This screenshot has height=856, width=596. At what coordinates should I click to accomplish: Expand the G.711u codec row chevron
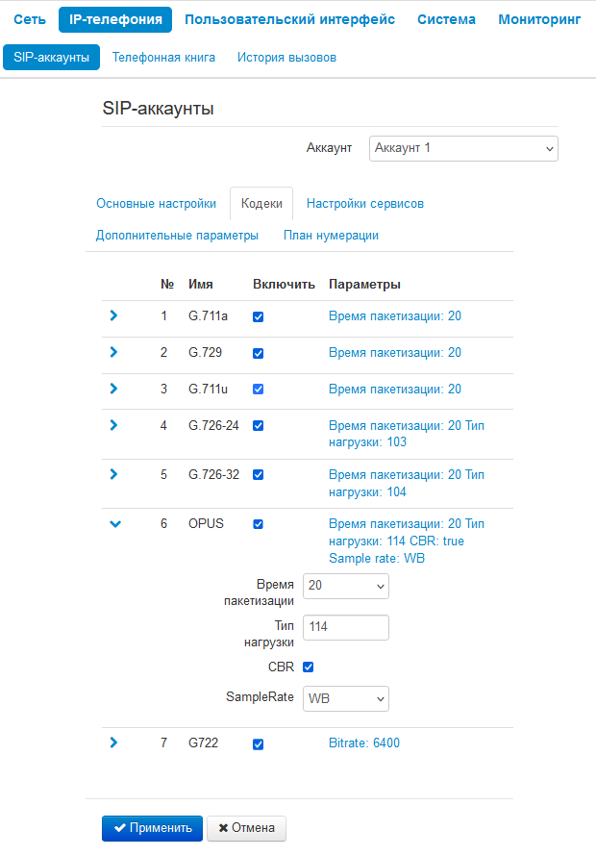pos(113,389)
